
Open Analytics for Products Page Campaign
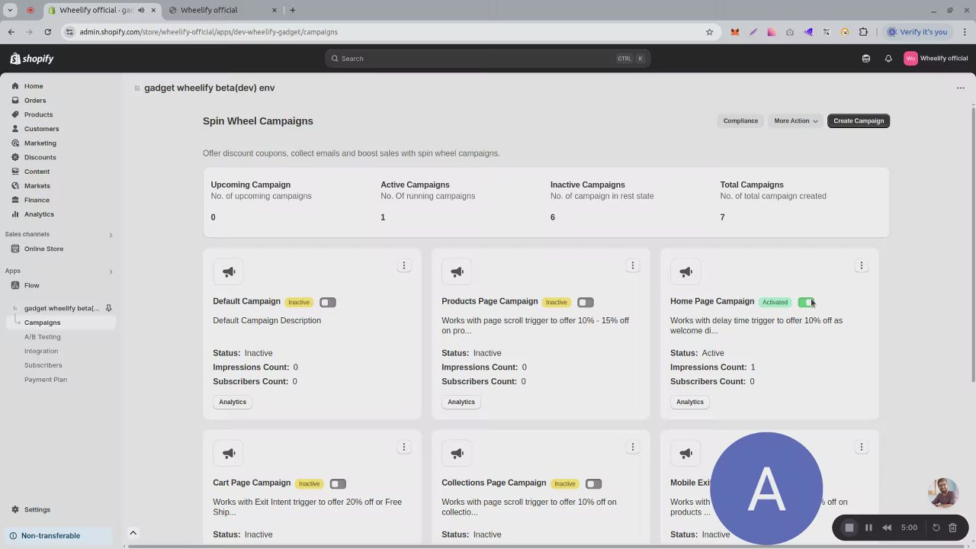(461, 402)
